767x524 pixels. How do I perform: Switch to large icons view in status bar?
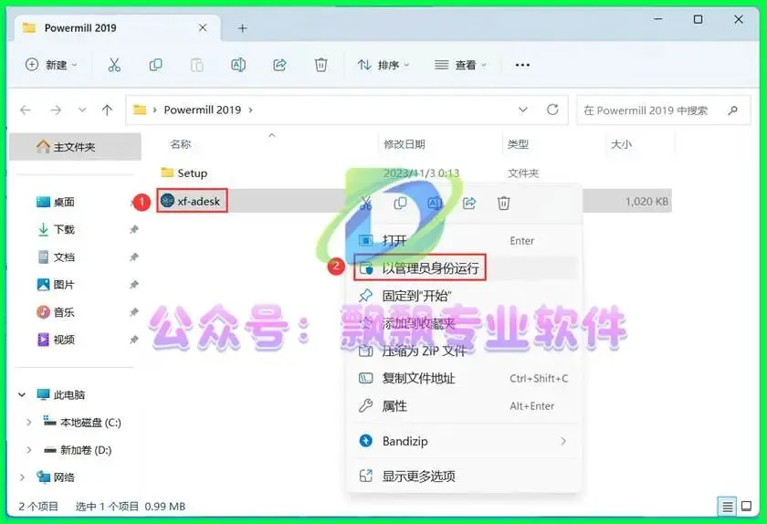tap(747, 507)
